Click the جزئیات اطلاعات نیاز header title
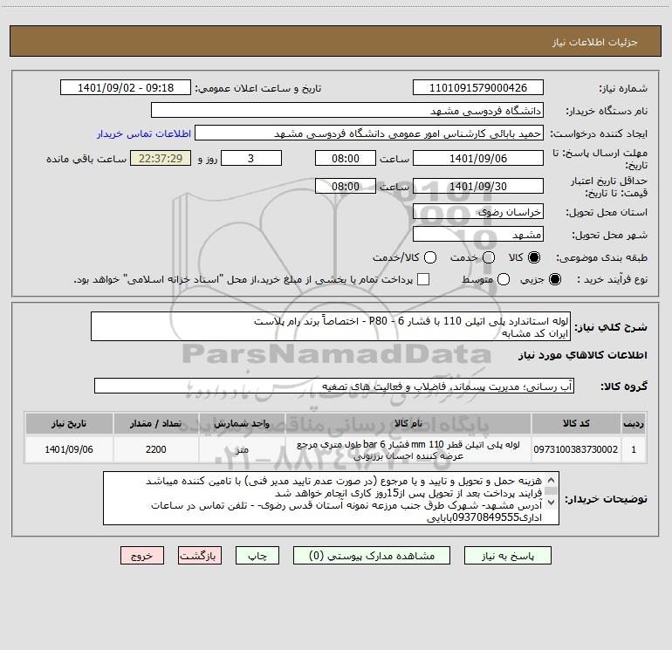The width and height of the screenshot is (672, 650). [x=595, y=42]
